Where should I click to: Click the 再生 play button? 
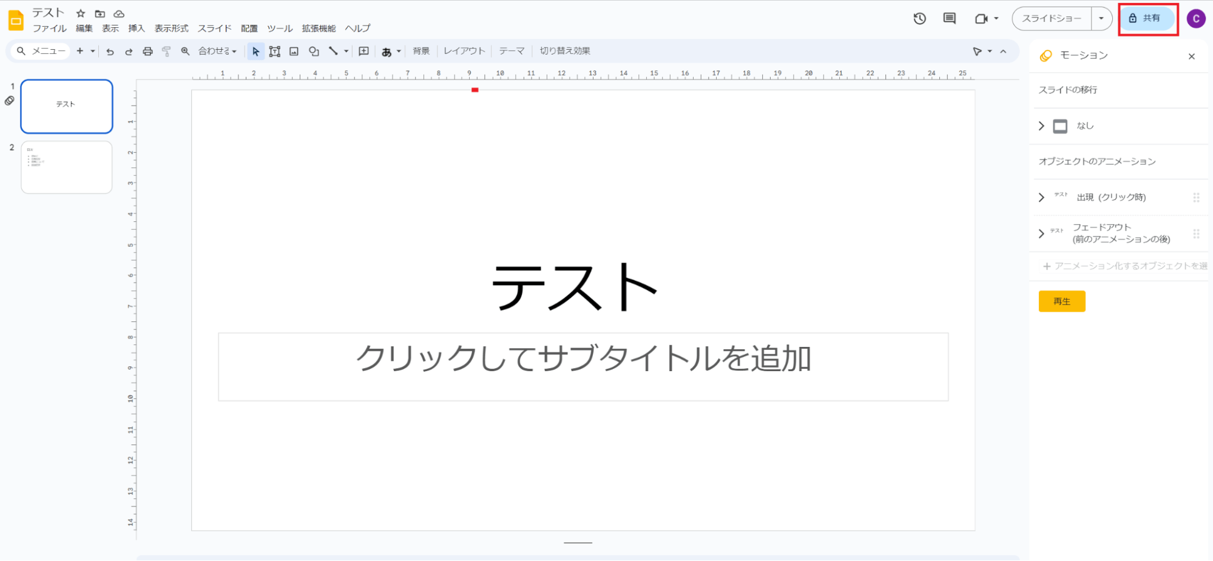tap(1061, 301)
